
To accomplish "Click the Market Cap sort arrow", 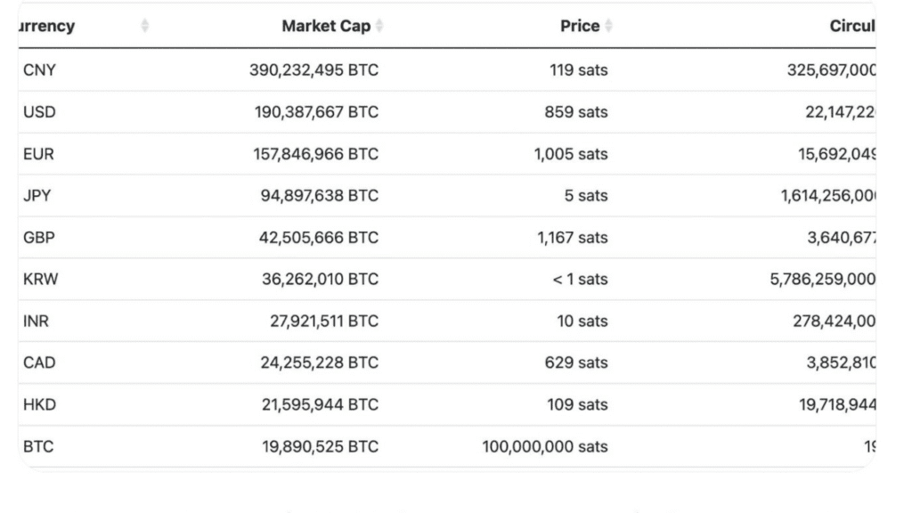I will [x=379, y=26].
